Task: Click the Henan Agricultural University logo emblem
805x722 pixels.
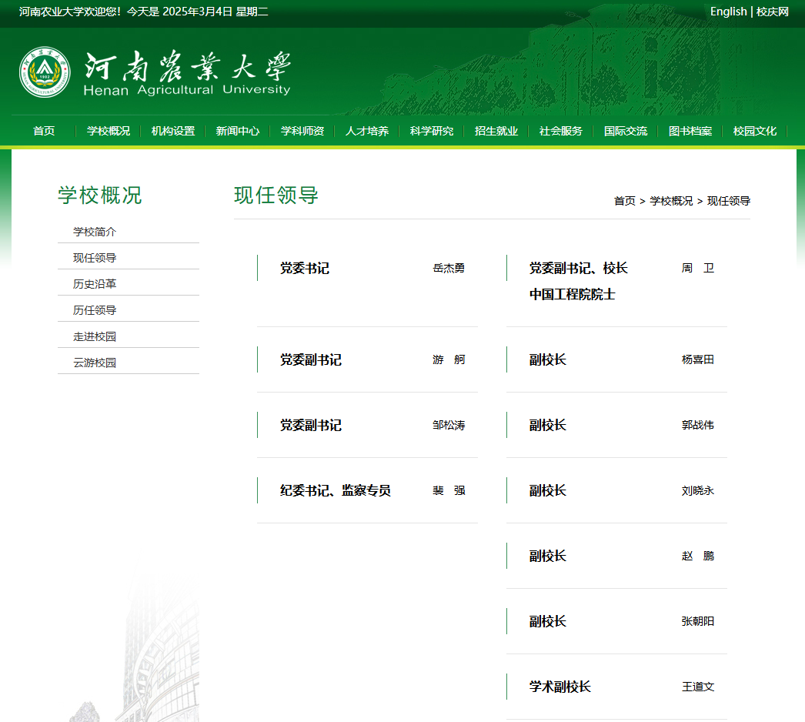Action: pos(45,72)
